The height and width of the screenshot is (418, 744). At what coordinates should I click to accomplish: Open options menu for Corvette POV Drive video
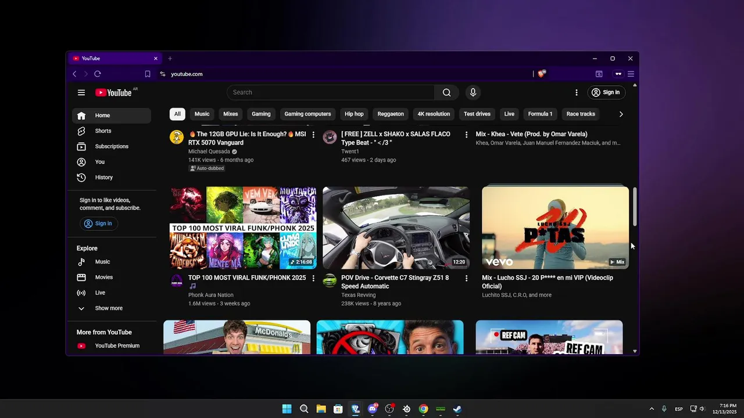(x=466, y=279)
